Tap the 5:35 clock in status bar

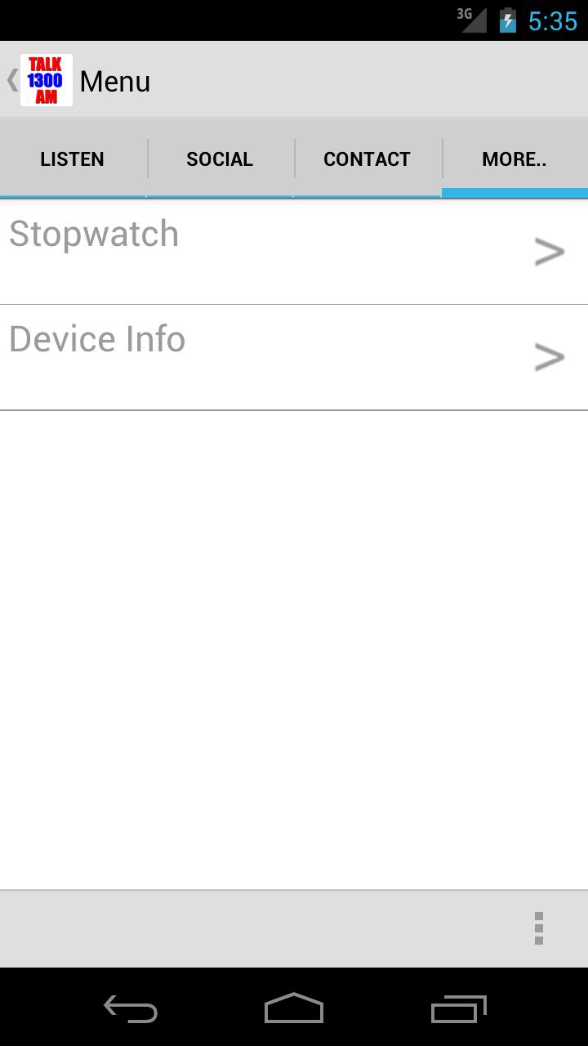point(553,21)
